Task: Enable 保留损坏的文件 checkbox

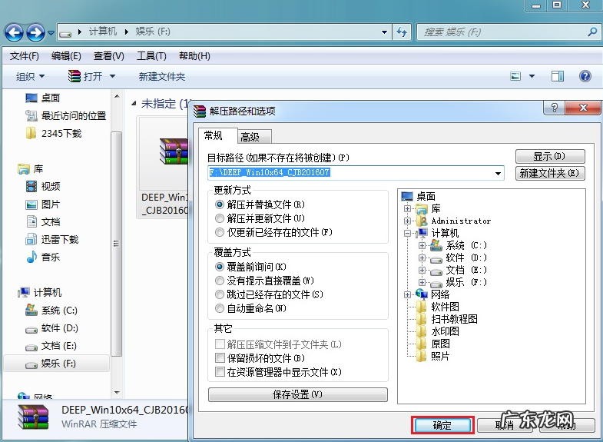Action: click(x=220, y=357)
